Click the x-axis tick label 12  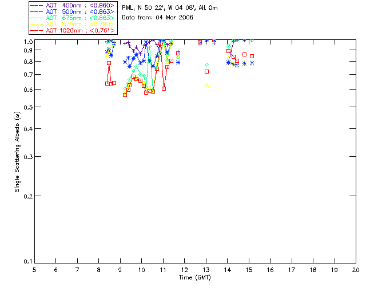pyautogui.click(x=184, y=270)
